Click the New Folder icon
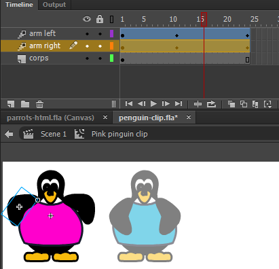 (x=25, y=104)
